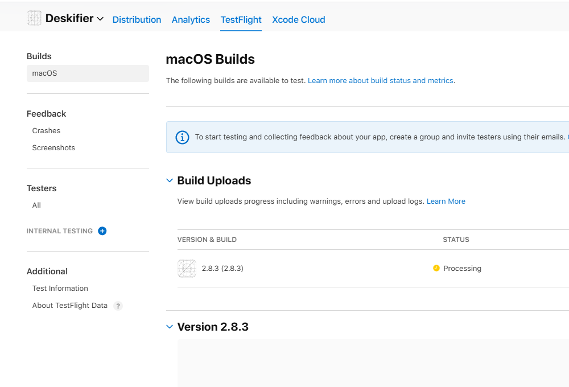Open the Analytics tab
Screen dimensions: 569x387
(191, 19)
